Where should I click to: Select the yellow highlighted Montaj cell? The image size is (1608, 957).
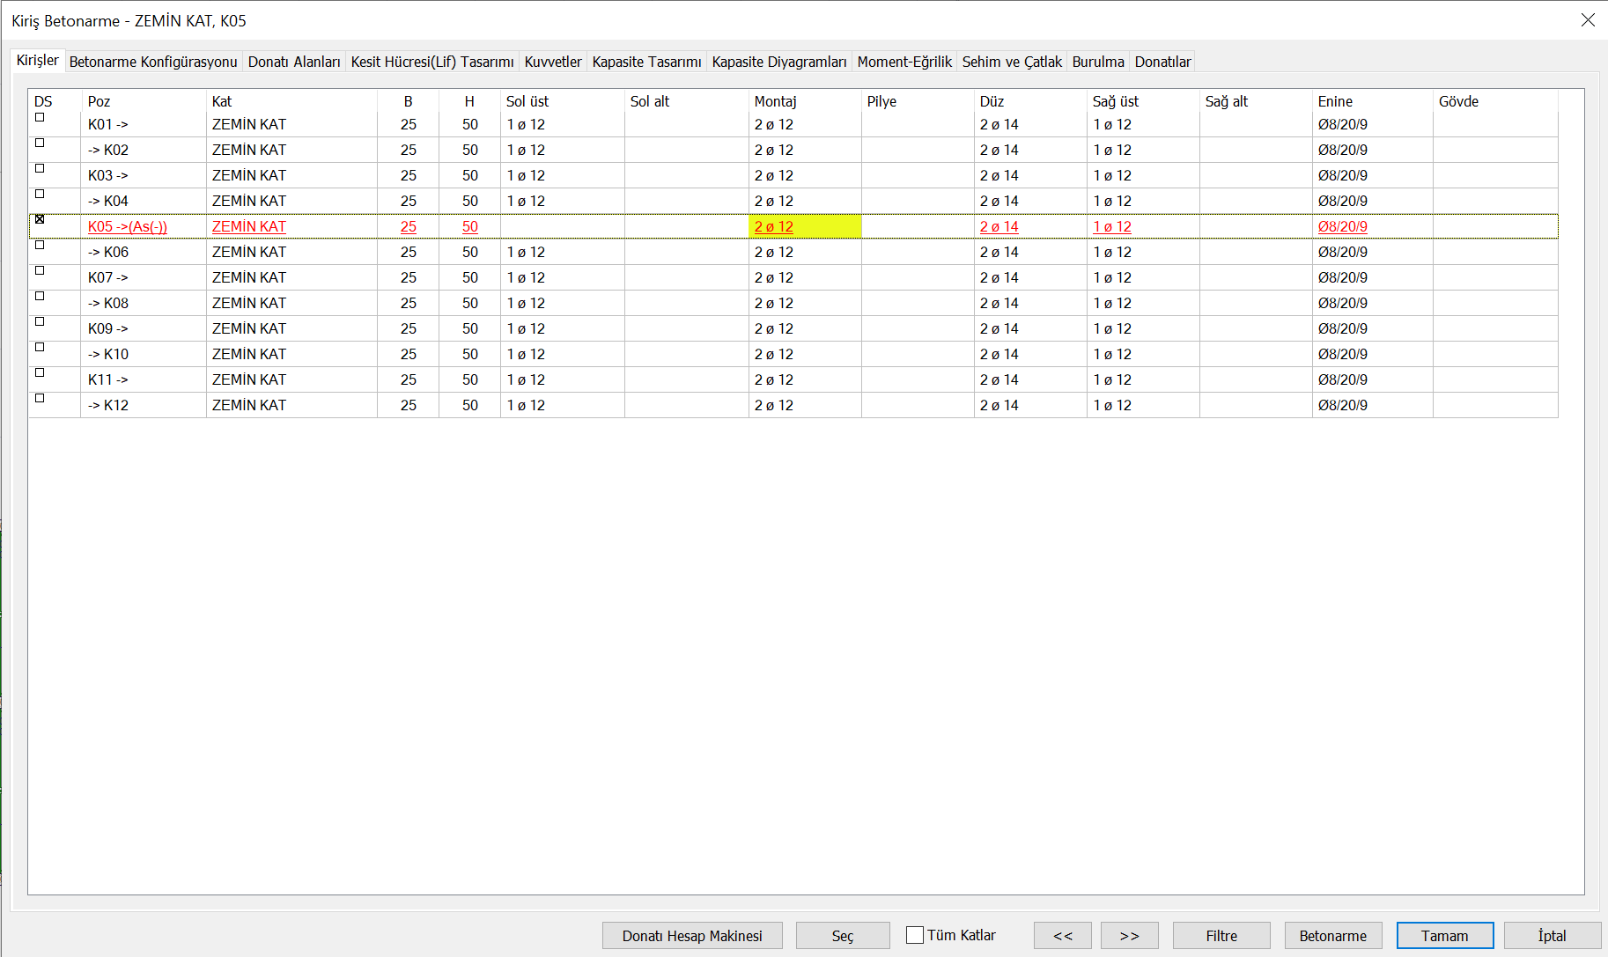click(804, 227)
